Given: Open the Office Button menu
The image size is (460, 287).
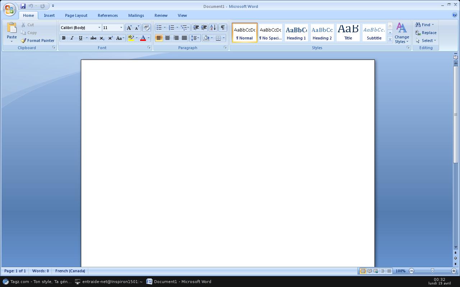Looking at the screenshot, I should pyautogui.click(x=9, y=10).
